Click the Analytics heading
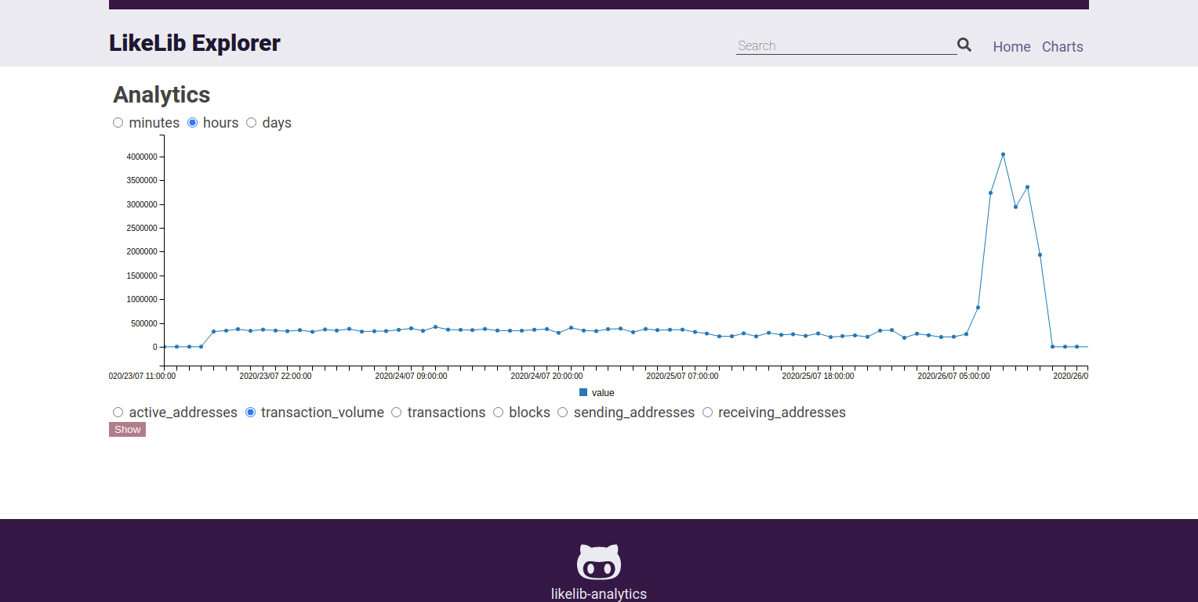This screenshot has height=602, width=1198. [x=162, y=95]
